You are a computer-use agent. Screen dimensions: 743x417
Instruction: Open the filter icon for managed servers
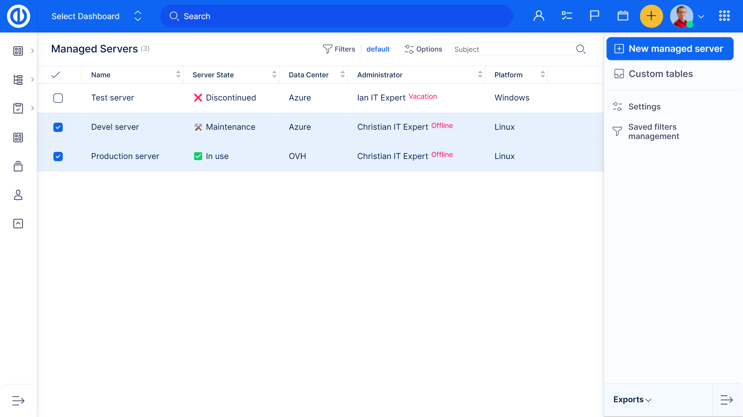[327, 49]
